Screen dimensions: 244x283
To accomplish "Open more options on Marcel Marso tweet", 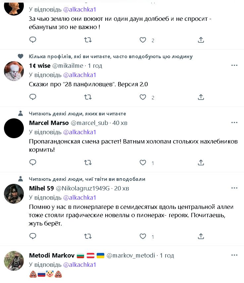I will [x=234, y=123].
